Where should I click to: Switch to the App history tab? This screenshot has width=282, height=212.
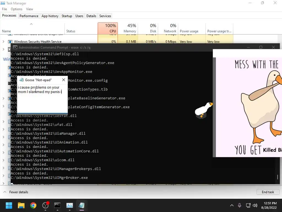pos(50,16)
